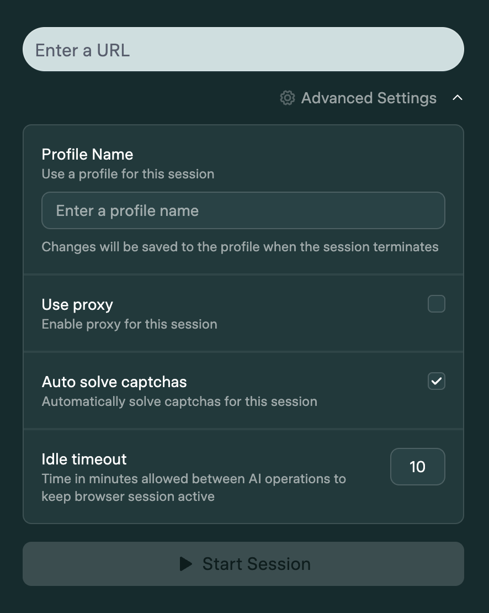
Task: Select the Idle timeout field showing 10
Action: tap(417, 467)
